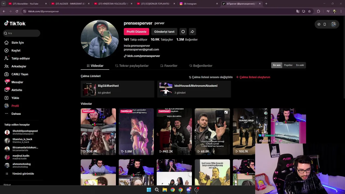345x194 pixels.
Task: Open Discord from the taskbar
Action: click(188, 190)
